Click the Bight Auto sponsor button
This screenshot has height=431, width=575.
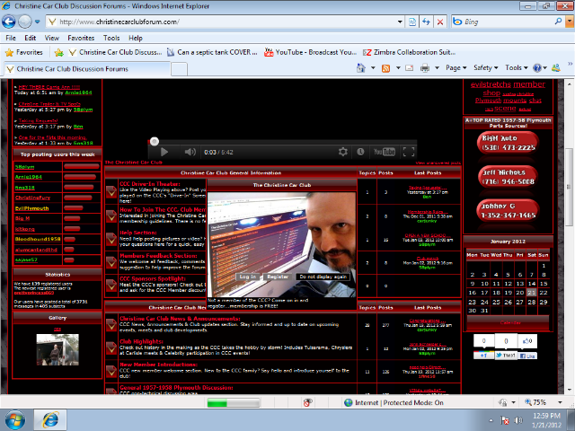pyautogui.click(x=508, y=143)
